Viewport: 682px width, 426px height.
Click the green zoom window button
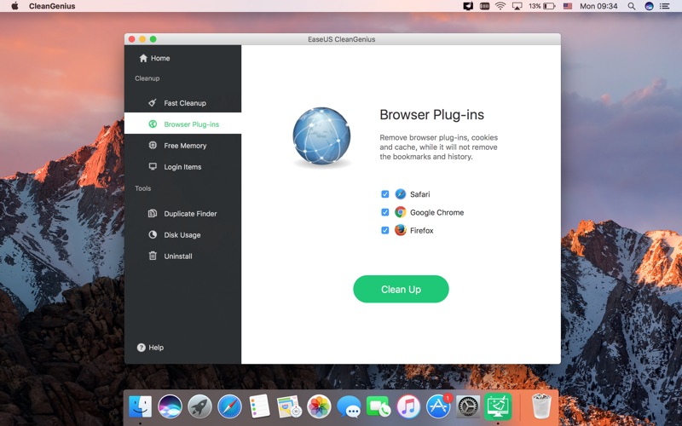point(153,39)
